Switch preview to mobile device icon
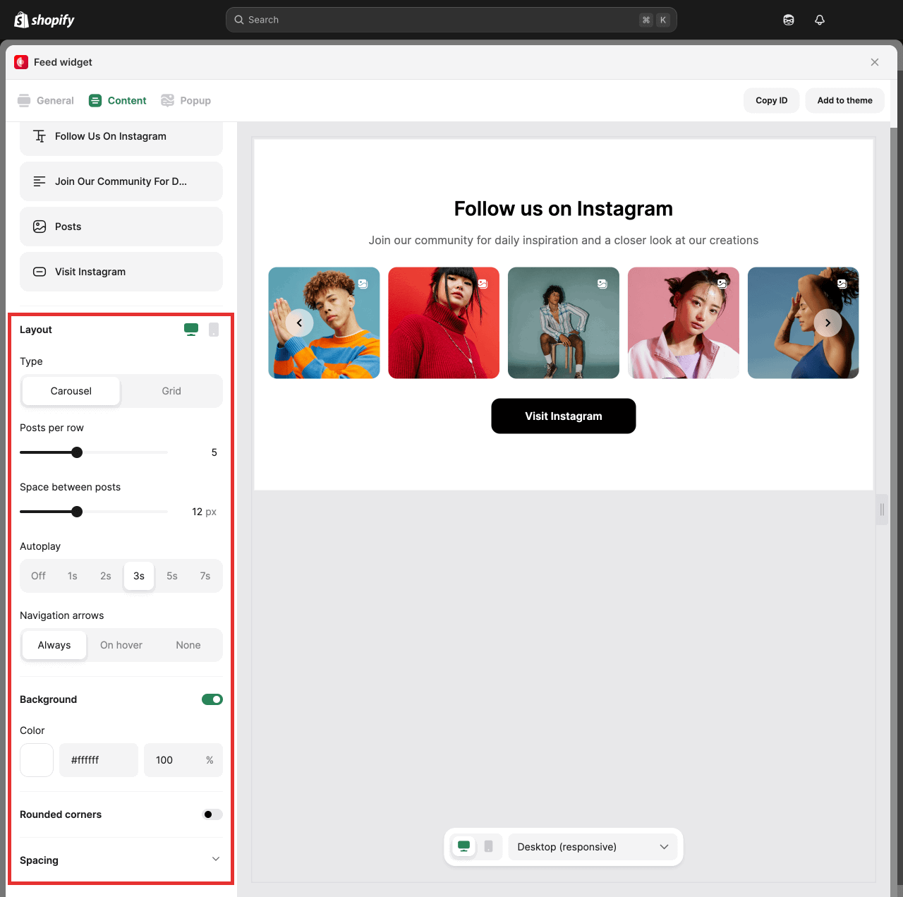This screenshot has width=903, height=897. [x=488, y=846]
